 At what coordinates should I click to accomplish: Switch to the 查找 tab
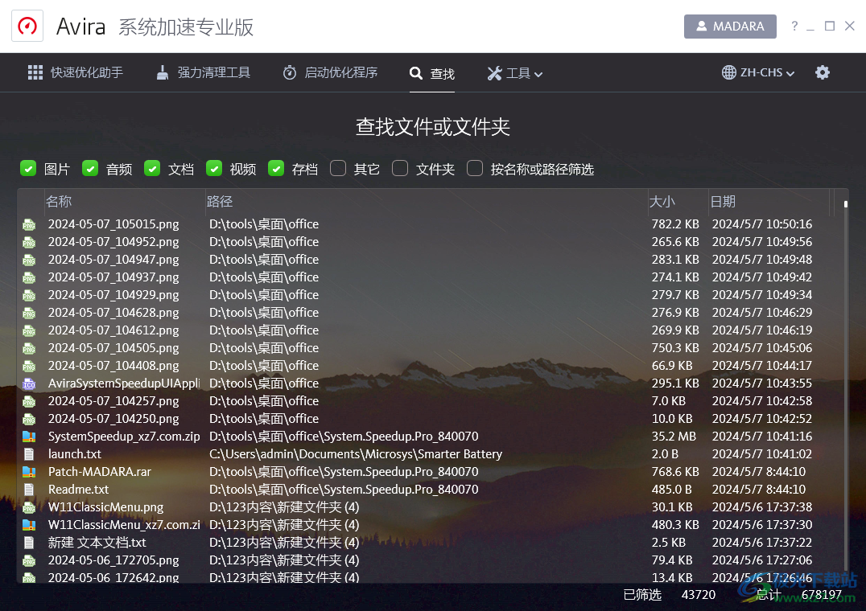[x=431, y=72]
